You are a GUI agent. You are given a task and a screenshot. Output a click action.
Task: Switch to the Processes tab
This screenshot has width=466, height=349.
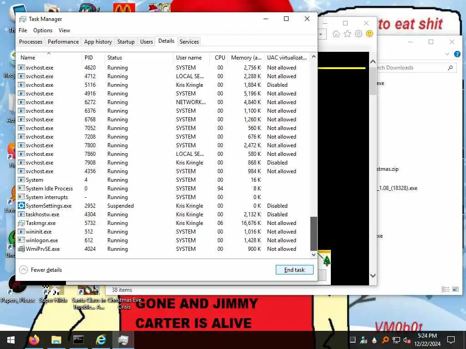(x=30, y=42)
